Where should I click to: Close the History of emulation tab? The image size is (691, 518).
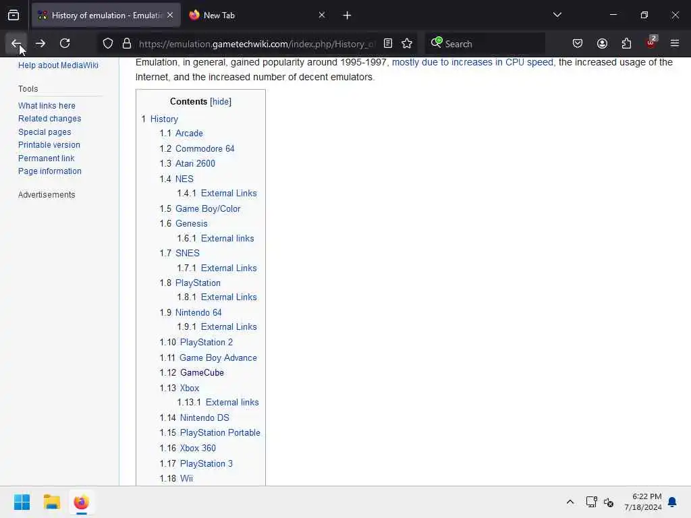click(x=170, y=16)
